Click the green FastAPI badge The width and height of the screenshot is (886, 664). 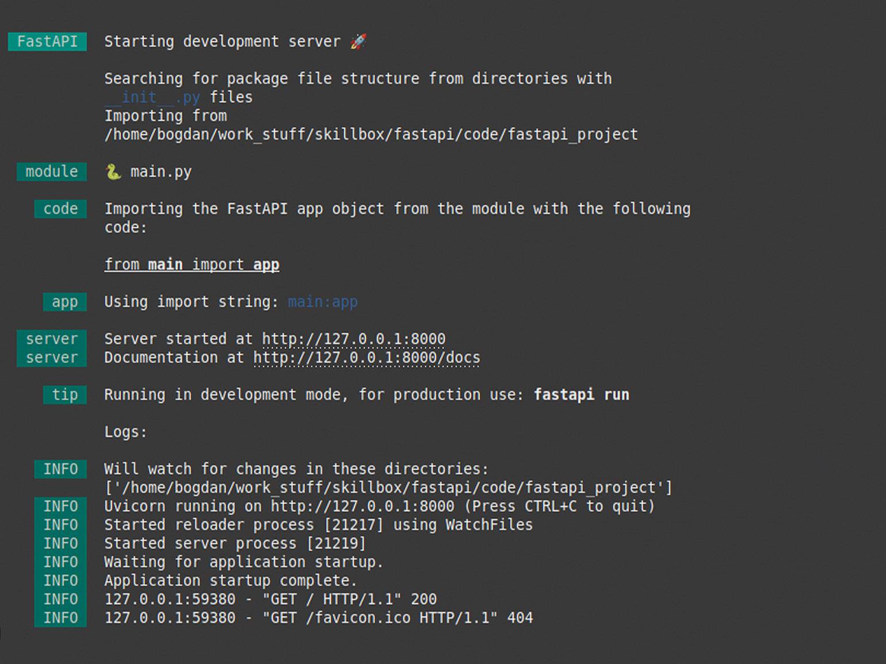pyautogui.click(x=47, y=41)
